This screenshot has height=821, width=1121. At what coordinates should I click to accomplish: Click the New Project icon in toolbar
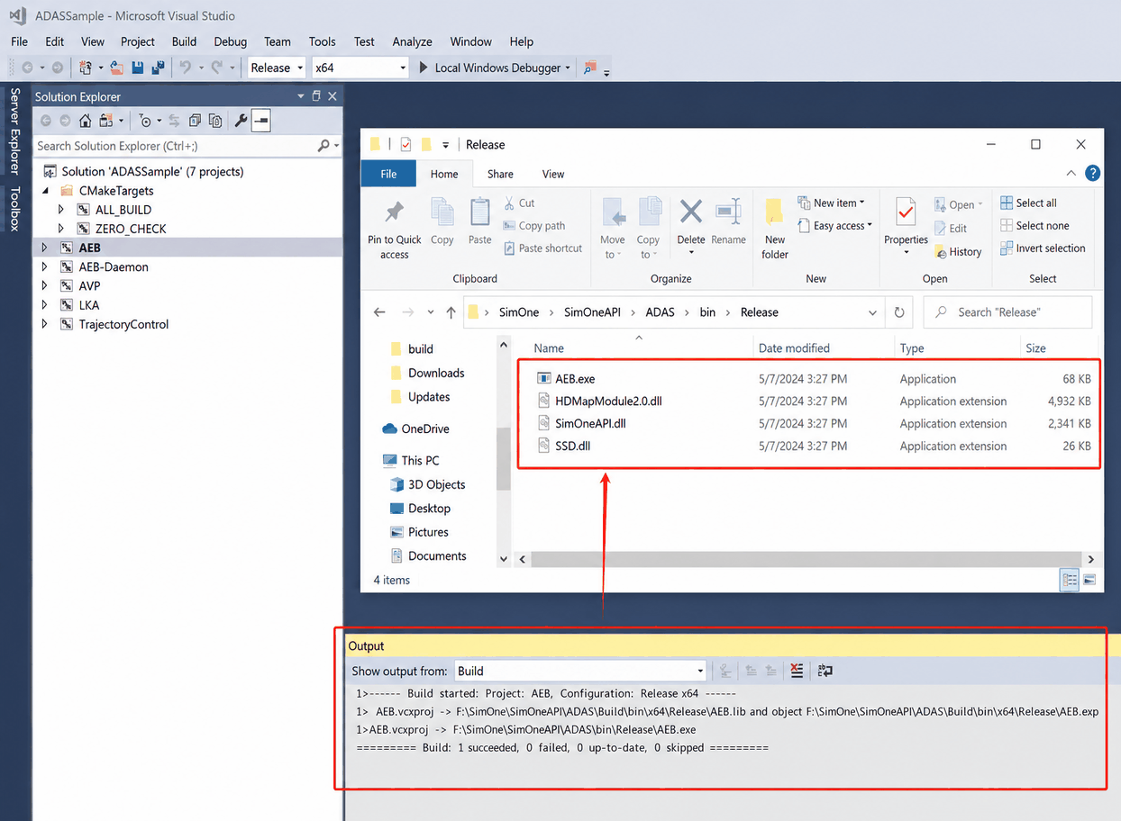pyautogui.click(x=86, y=68)
